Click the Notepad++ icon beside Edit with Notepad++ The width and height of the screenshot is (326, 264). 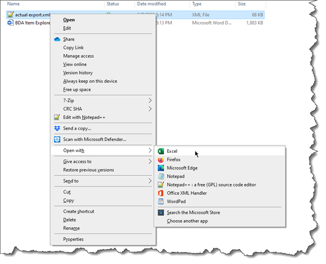coord(57,117)
